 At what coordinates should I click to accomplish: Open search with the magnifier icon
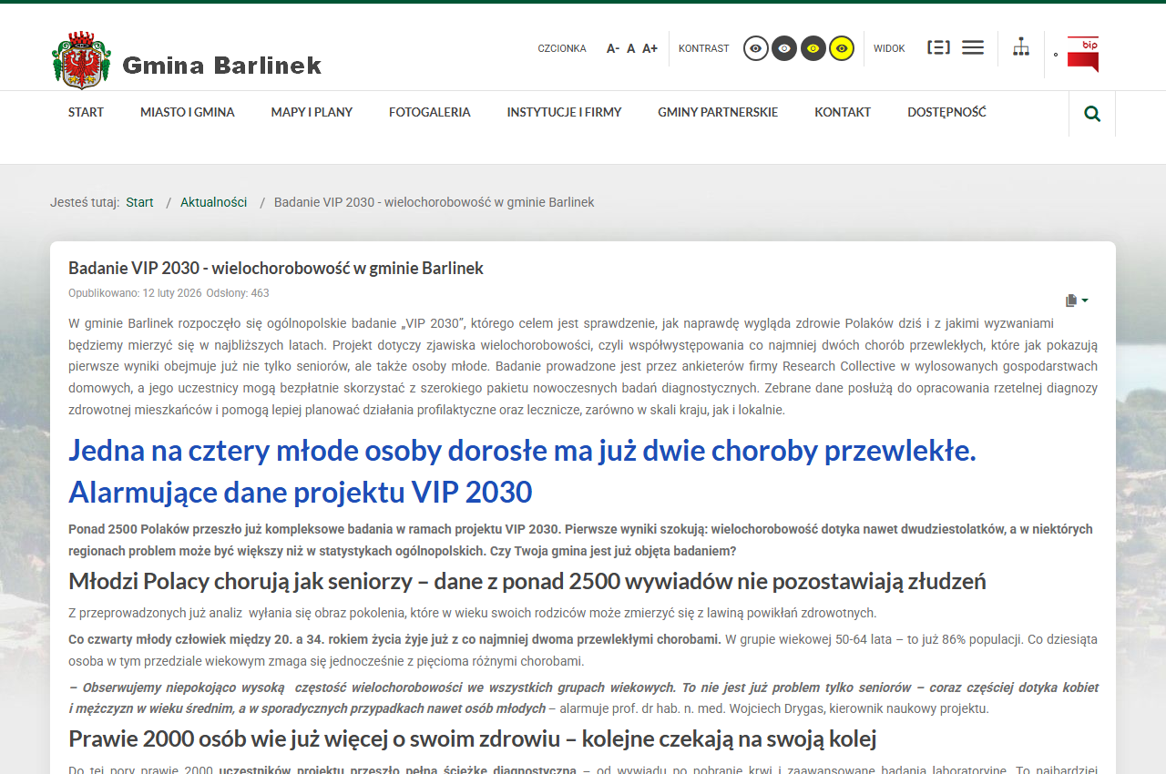[x=1091, y=112]
